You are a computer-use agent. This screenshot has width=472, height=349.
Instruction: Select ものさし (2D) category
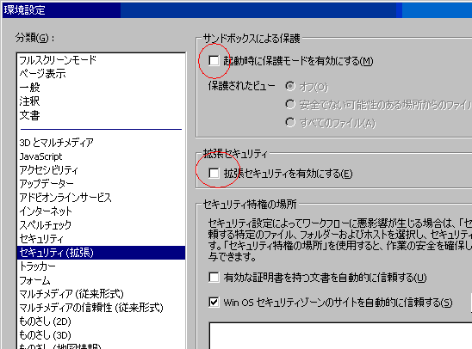coord(101,321)
